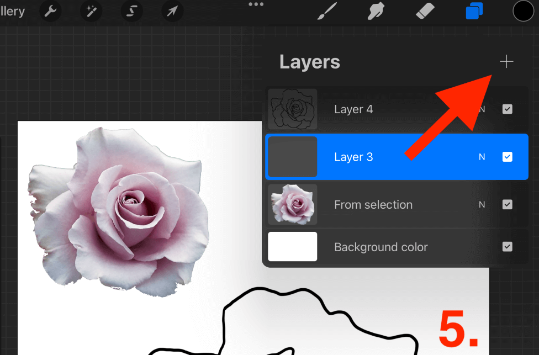
Task: Select the Smudge tool
Action: click(x=376, y=11)
